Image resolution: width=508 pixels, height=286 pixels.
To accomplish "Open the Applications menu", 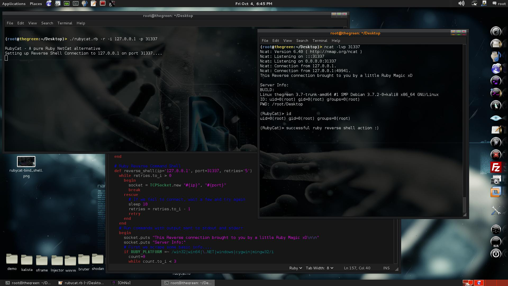I will [x=14, y=4].
